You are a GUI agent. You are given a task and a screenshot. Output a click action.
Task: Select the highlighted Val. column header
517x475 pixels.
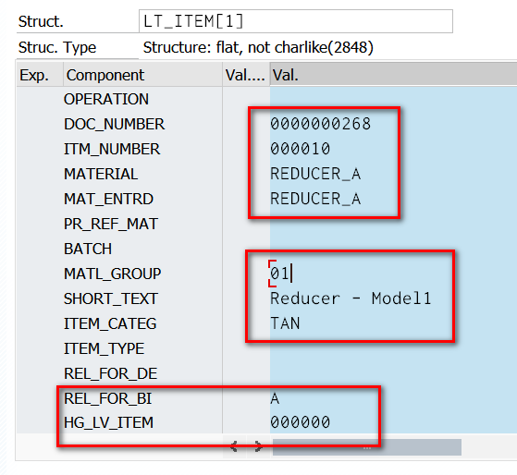point(393,75)
